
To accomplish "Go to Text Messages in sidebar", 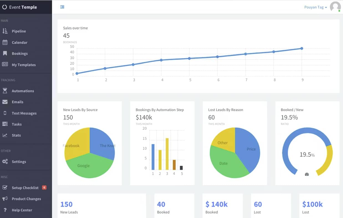I will [x=24, y=113].
